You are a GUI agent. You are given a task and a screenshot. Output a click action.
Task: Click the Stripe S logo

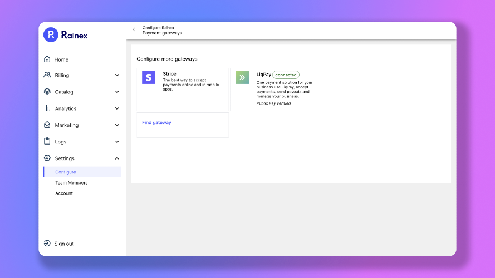[148, 77]
